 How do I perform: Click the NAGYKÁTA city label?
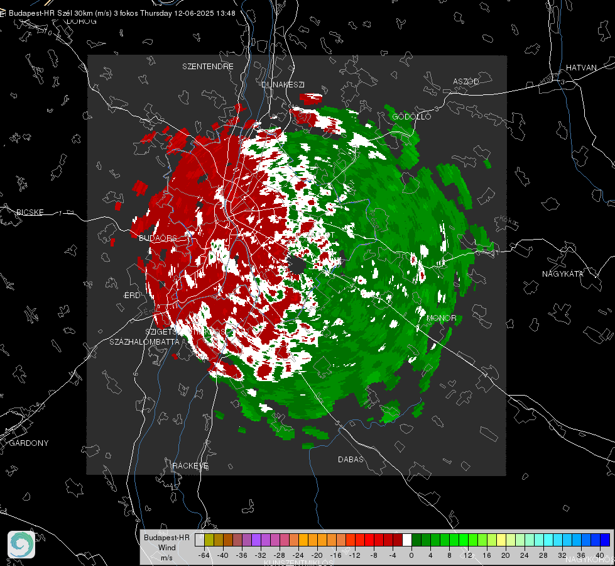(563, 274)
